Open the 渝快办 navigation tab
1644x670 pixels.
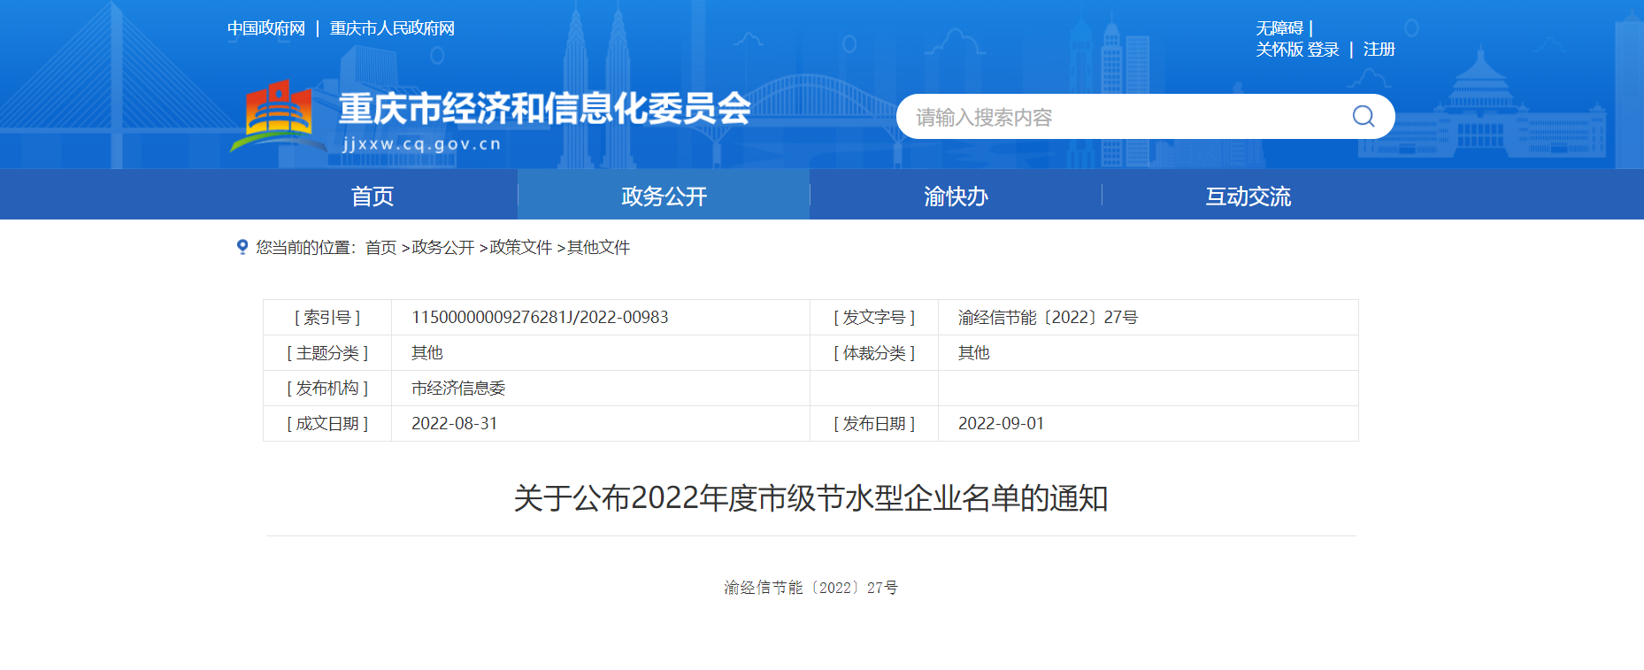coord(956,196)
